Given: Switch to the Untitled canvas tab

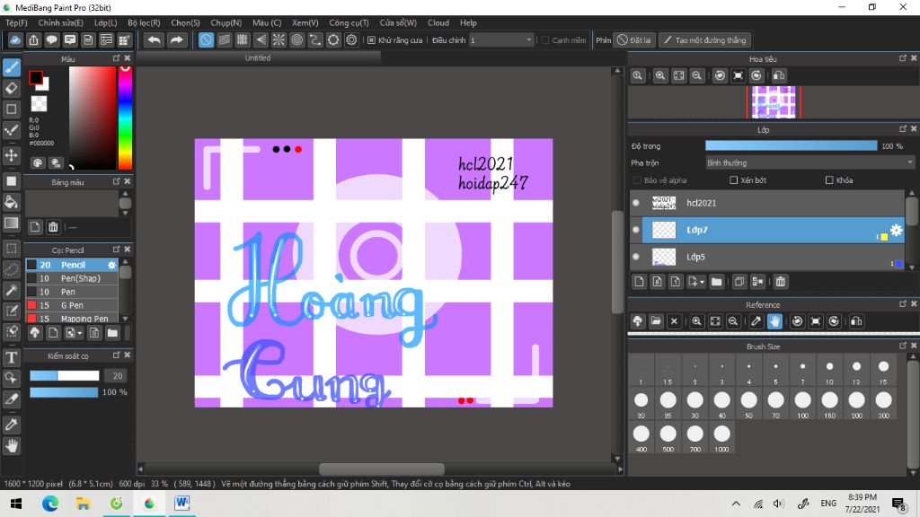Looking at the screenshot, I should click(x=258, y=58).
